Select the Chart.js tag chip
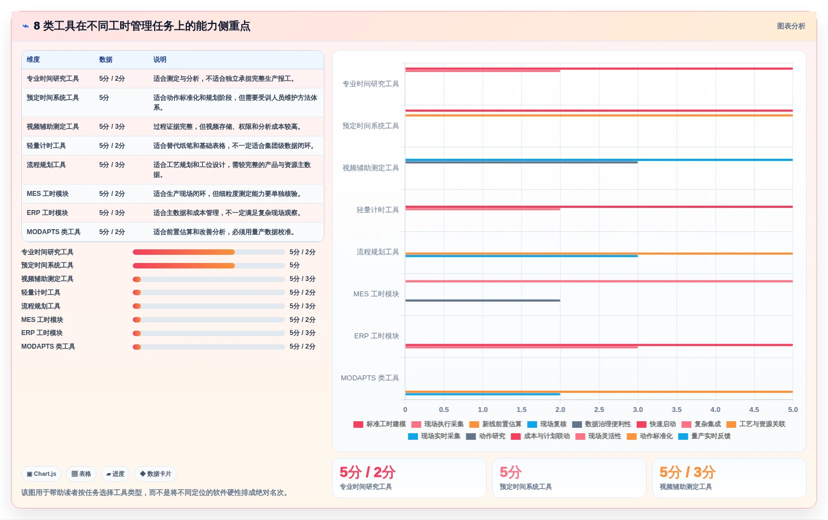Screen dimensions: 828x520 pos(42,474)
